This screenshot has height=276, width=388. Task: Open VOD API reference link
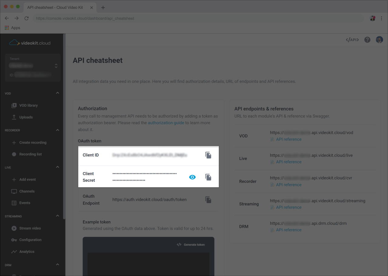286,139
